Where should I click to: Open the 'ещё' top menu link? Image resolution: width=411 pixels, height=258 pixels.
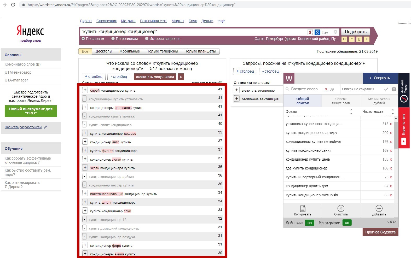point(221,21)
